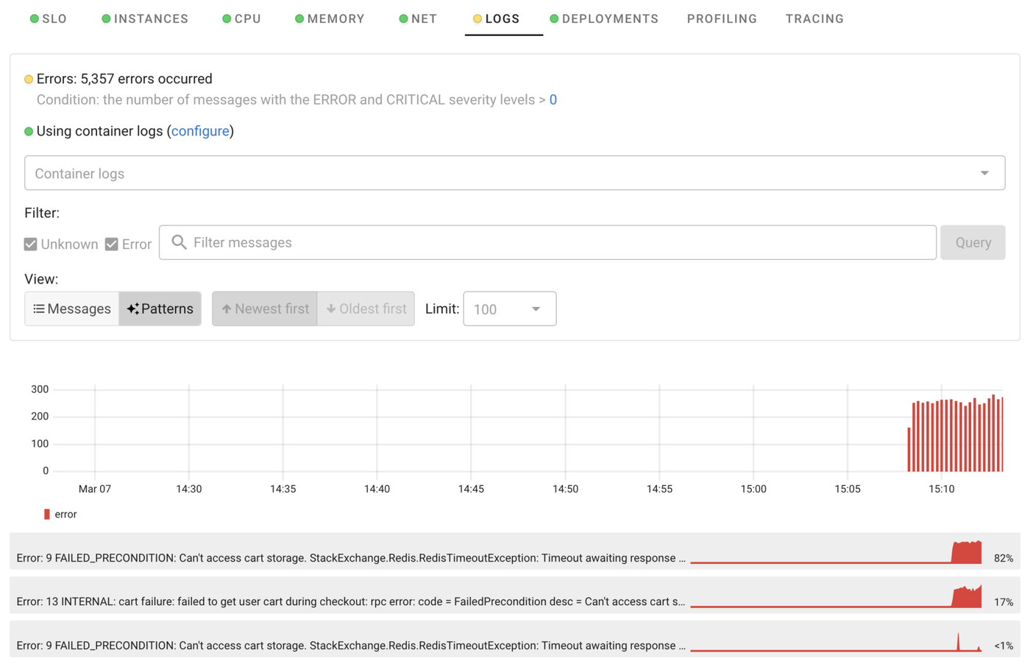Switch view to Messages
The width and height of the screenshot is (1030, 667).
[72, 309]
